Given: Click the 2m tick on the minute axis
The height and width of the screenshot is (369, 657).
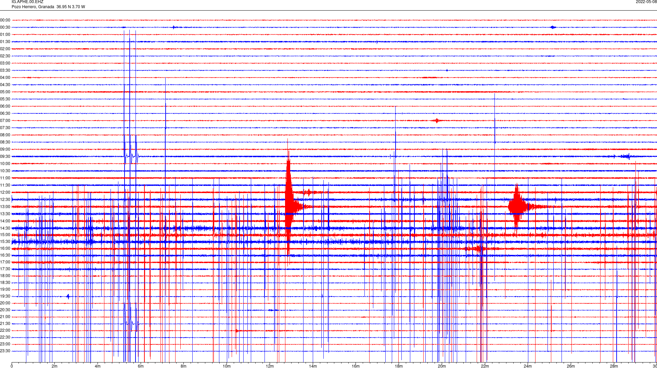Looking at the screenshot, I should tap(55, 366).
